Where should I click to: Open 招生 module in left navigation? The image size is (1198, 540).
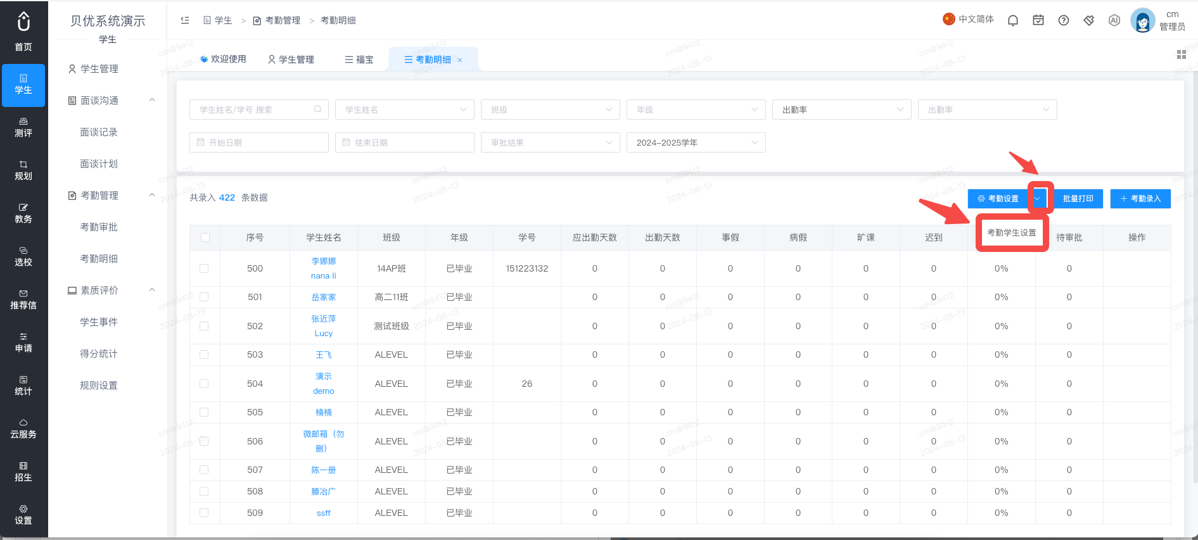tap(23, 472)
